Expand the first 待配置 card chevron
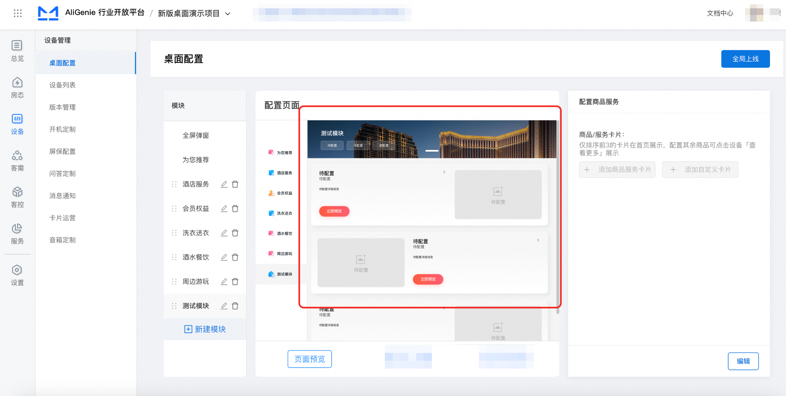 pos(444,172)
